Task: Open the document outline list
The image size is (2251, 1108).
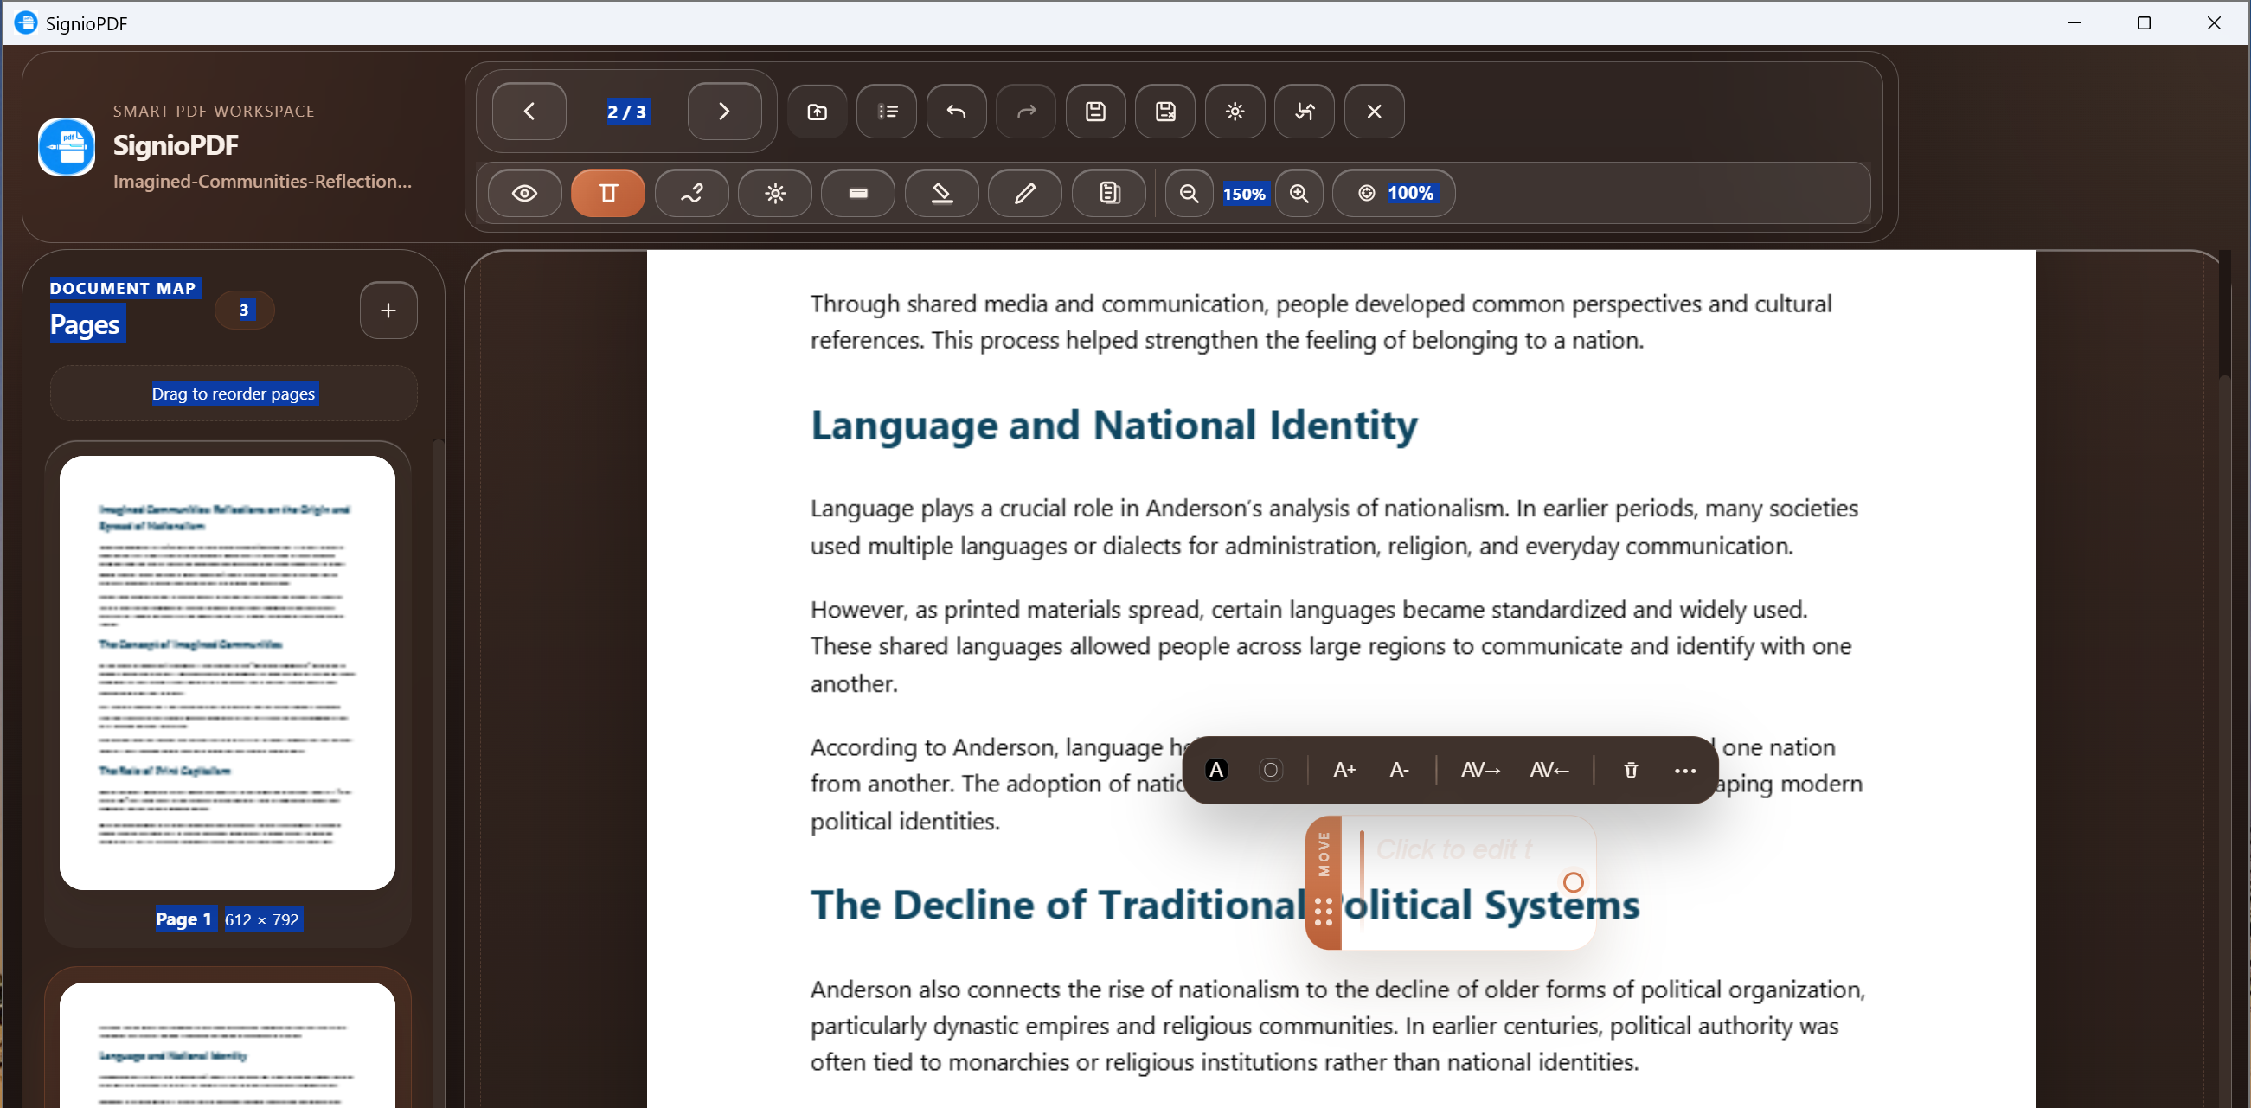Action: point(886,111)
